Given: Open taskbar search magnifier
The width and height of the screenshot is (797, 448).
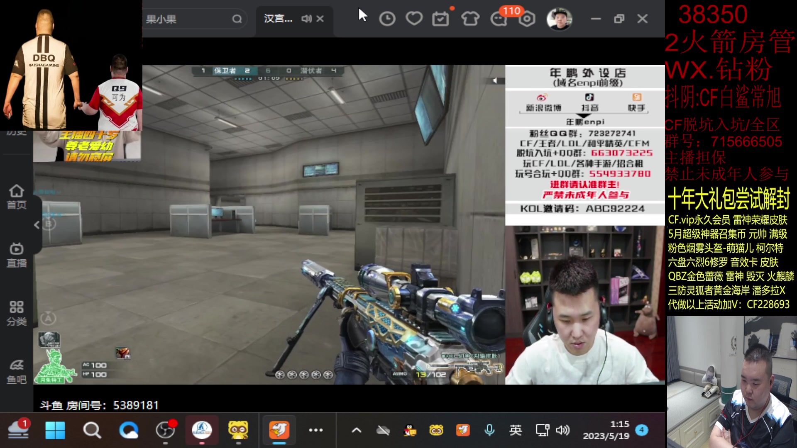Looking at the screenshot, I should click(92, 430).
